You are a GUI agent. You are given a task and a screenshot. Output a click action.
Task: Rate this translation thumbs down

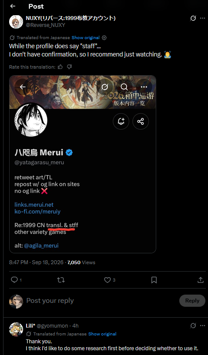click(70, 67)
